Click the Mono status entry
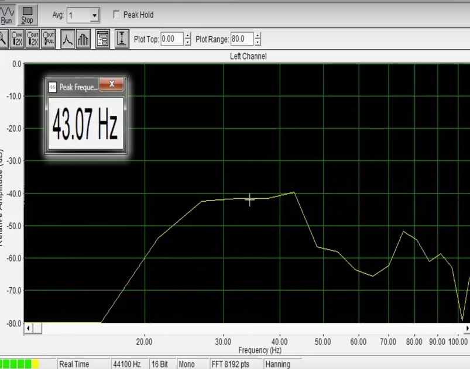The image size is (470, 369). tap(193, 364)
